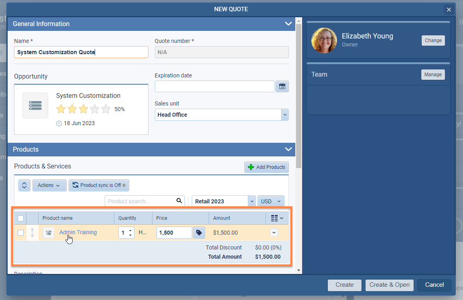Check the Admin Training row checkbox
The image size is (463, 300).
[20, 232]
